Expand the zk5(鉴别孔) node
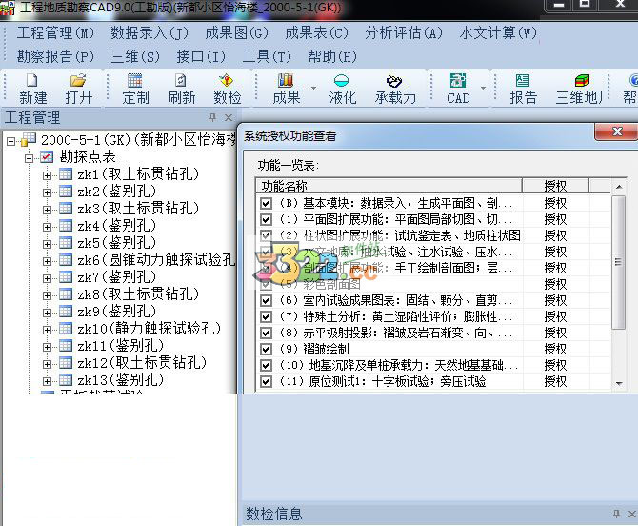This screenshot has height=526, width=638. click(x=47, y=244)
